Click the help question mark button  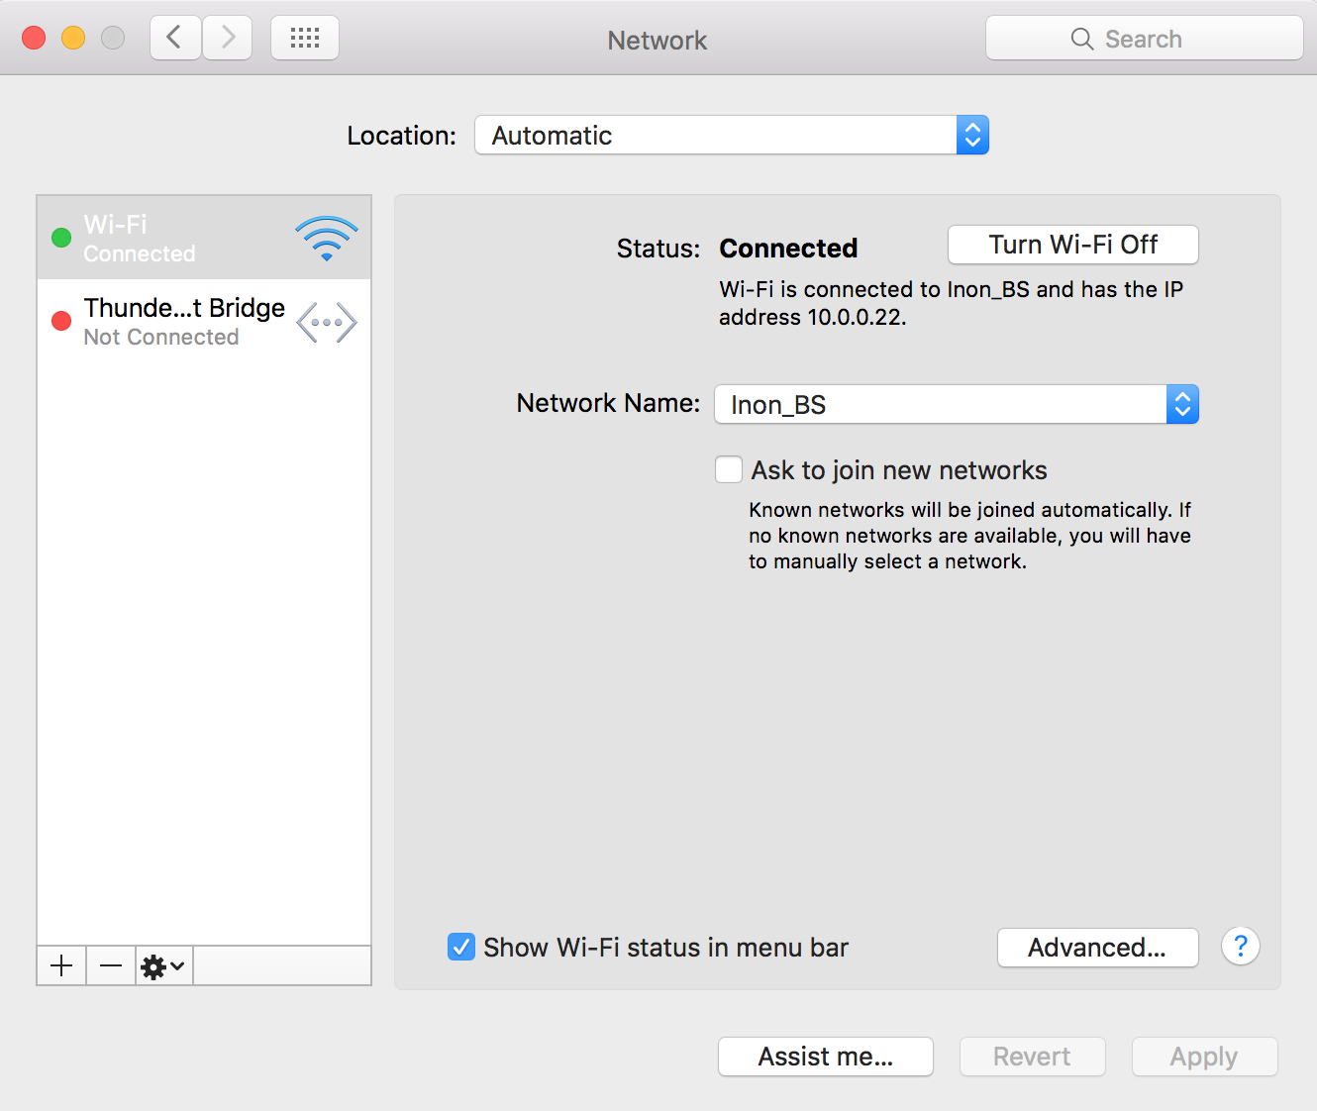click(x=1240, y=947)
